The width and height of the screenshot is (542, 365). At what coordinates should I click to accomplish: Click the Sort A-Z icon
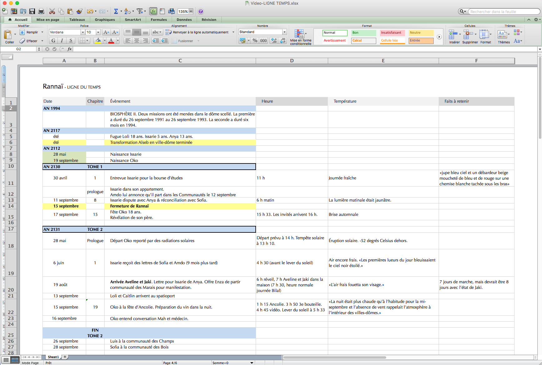pyautogui.click(x=127, y=11)
